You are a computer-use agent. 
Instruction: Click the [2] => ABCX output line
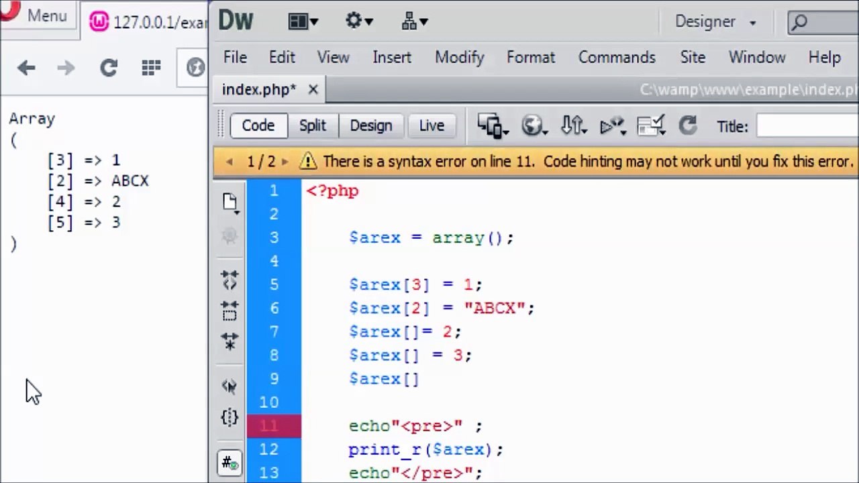point(98,181)
